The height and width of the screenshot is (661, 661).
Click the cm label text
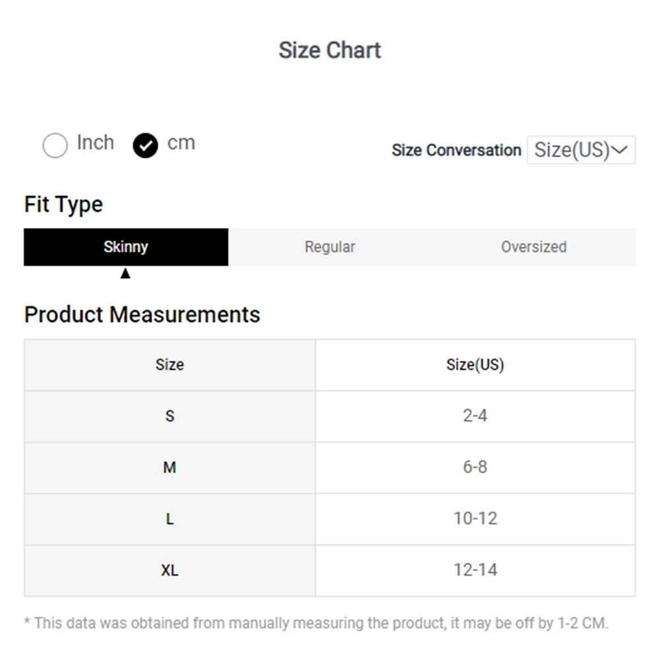point(181,143)
